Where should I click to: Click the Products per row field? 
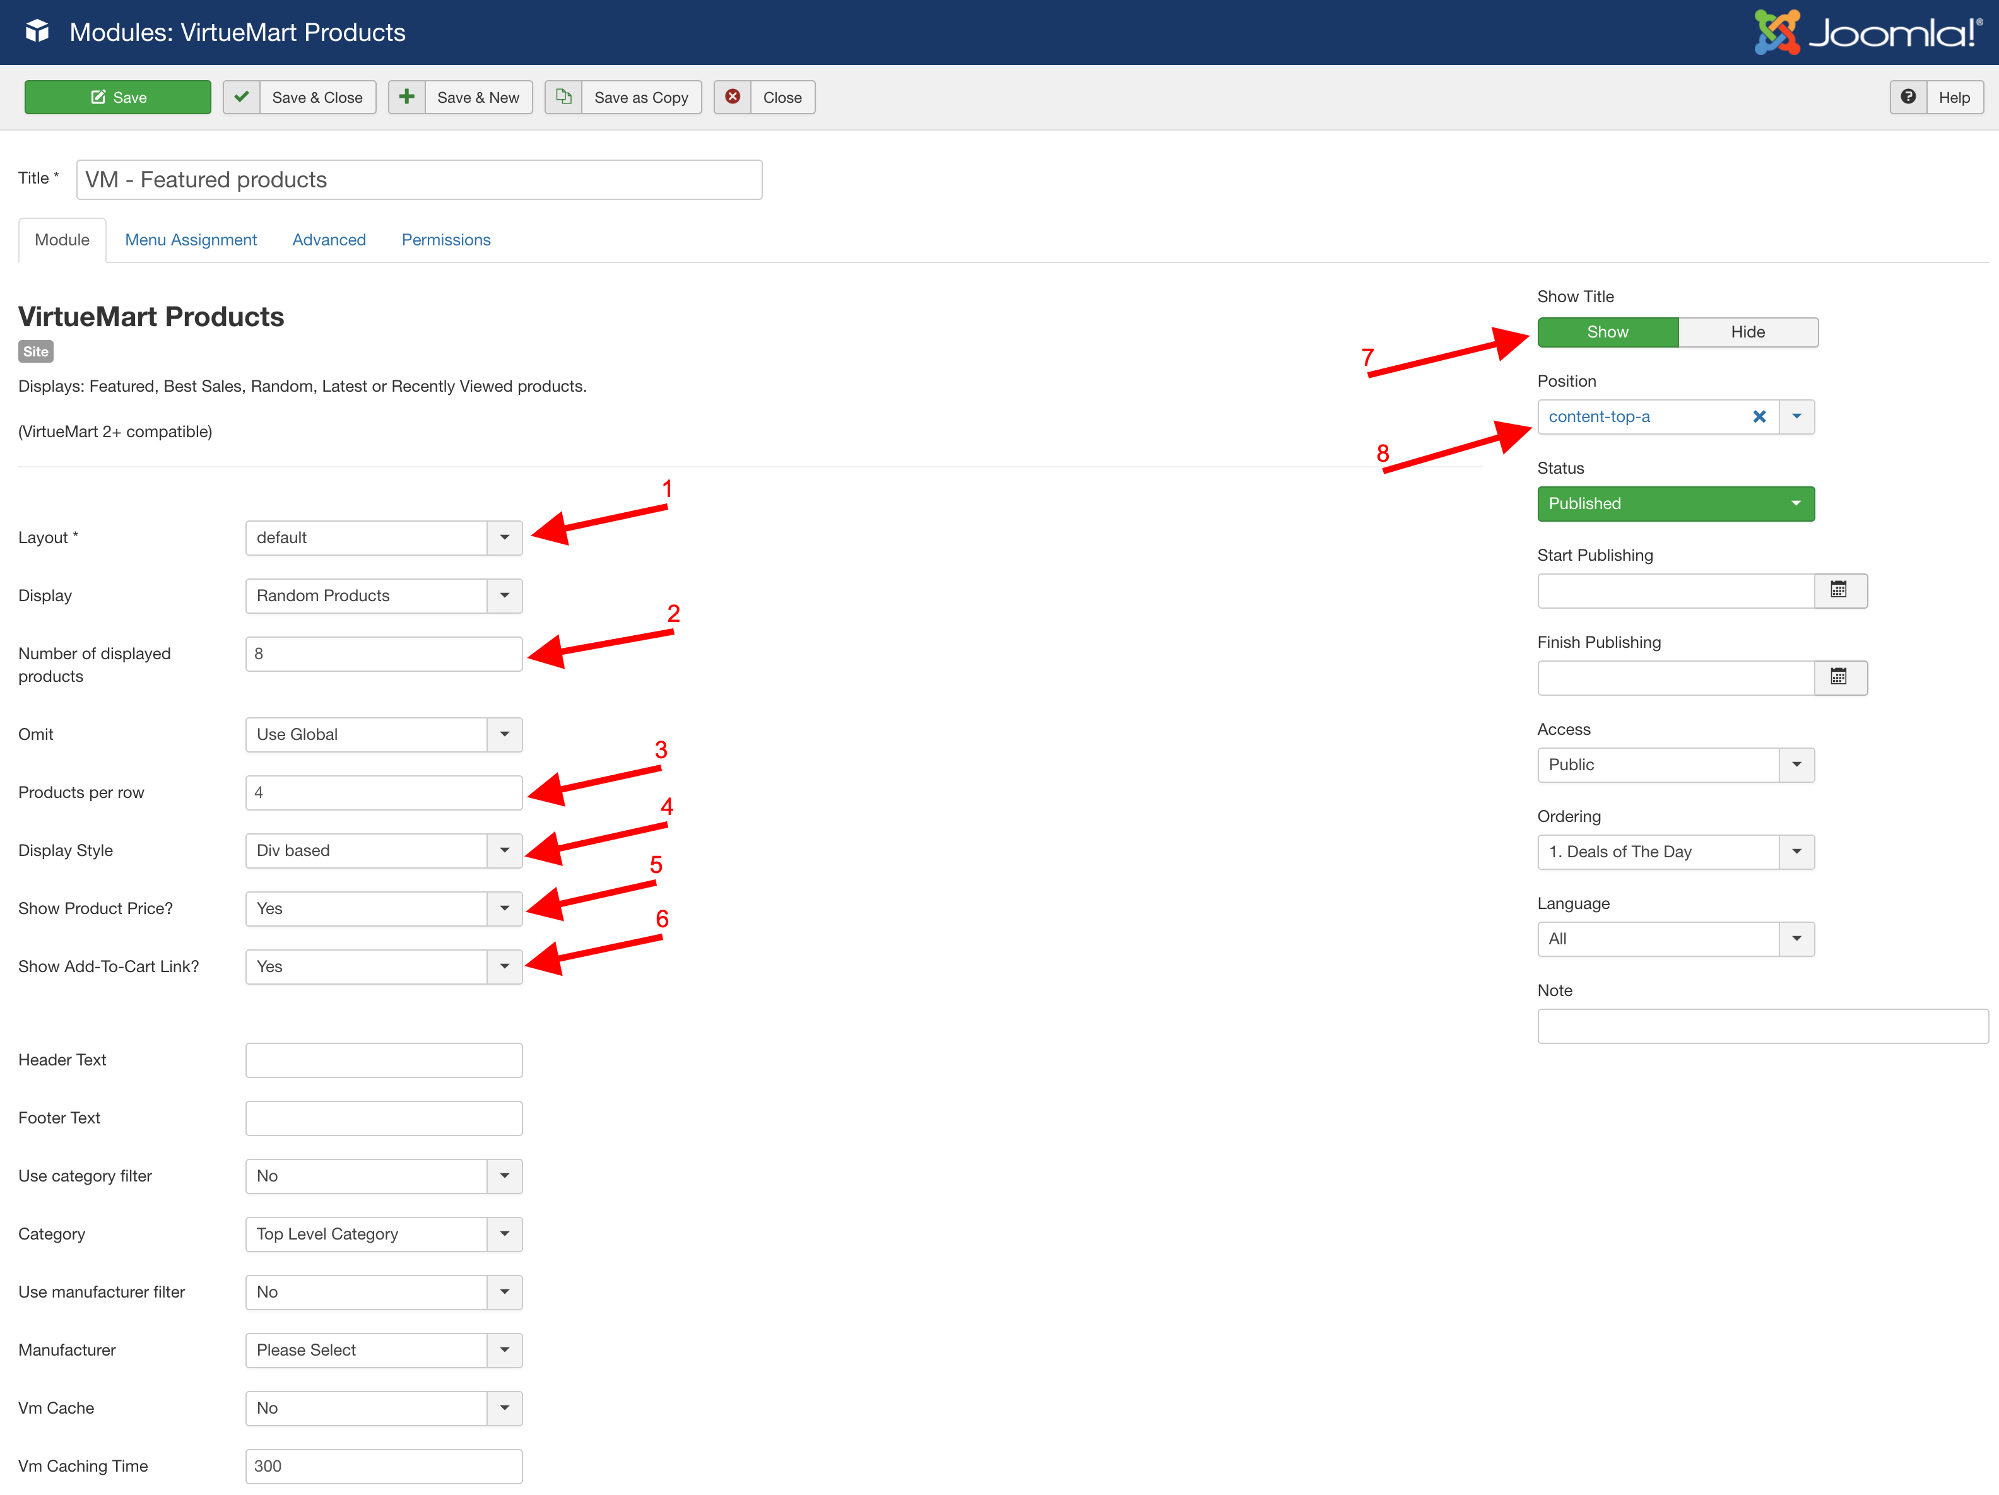click(383, 792)
